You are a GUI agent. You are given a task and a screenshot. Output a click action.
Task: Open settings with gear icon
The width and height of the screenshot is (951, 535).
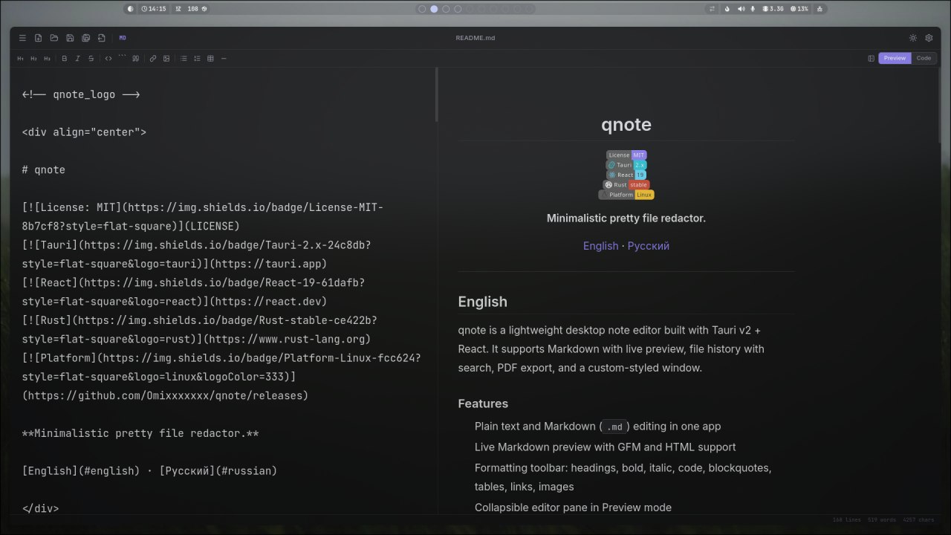coord(929,38)
